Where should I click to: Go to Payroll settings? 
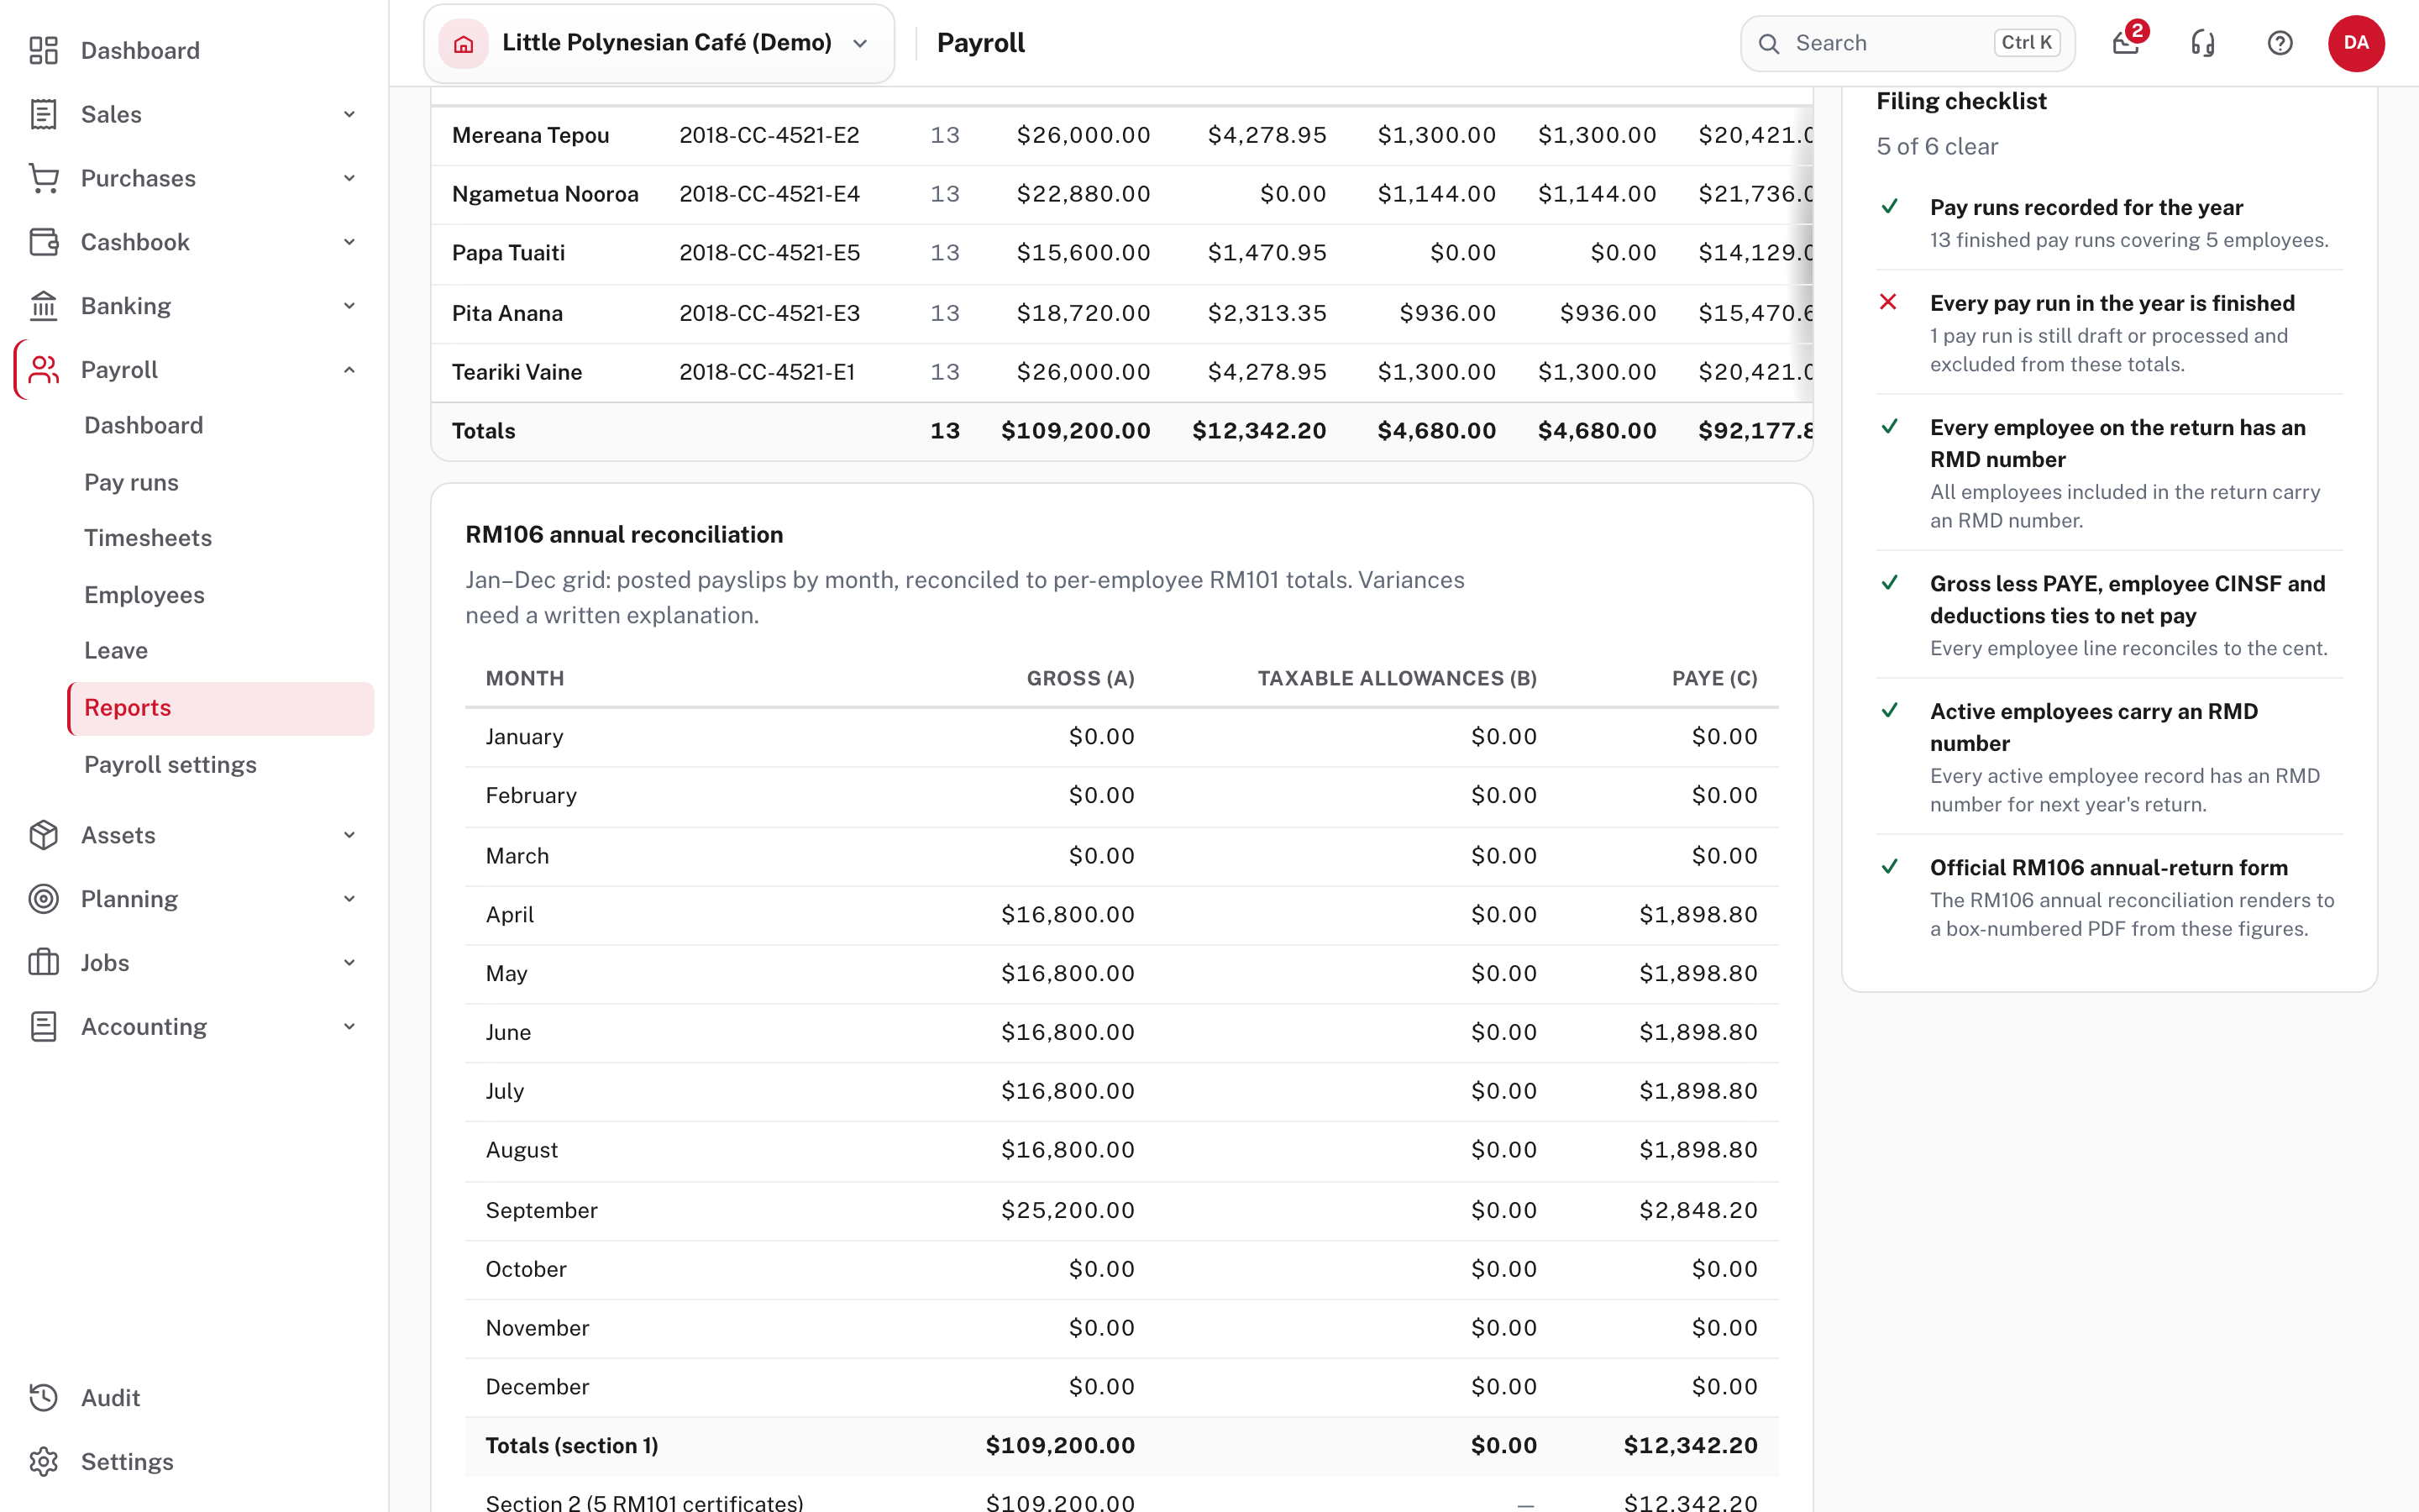(170, 765)
